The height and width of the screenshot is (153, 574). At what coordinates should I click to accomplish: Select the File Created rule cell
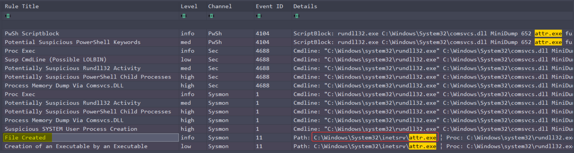(x=91, y=138)
